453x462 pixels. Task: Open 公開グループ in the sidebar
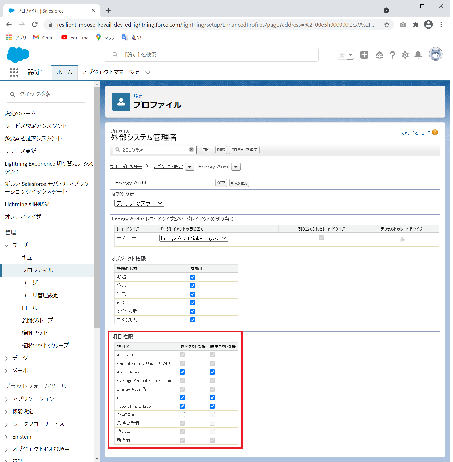coord(38,320)
